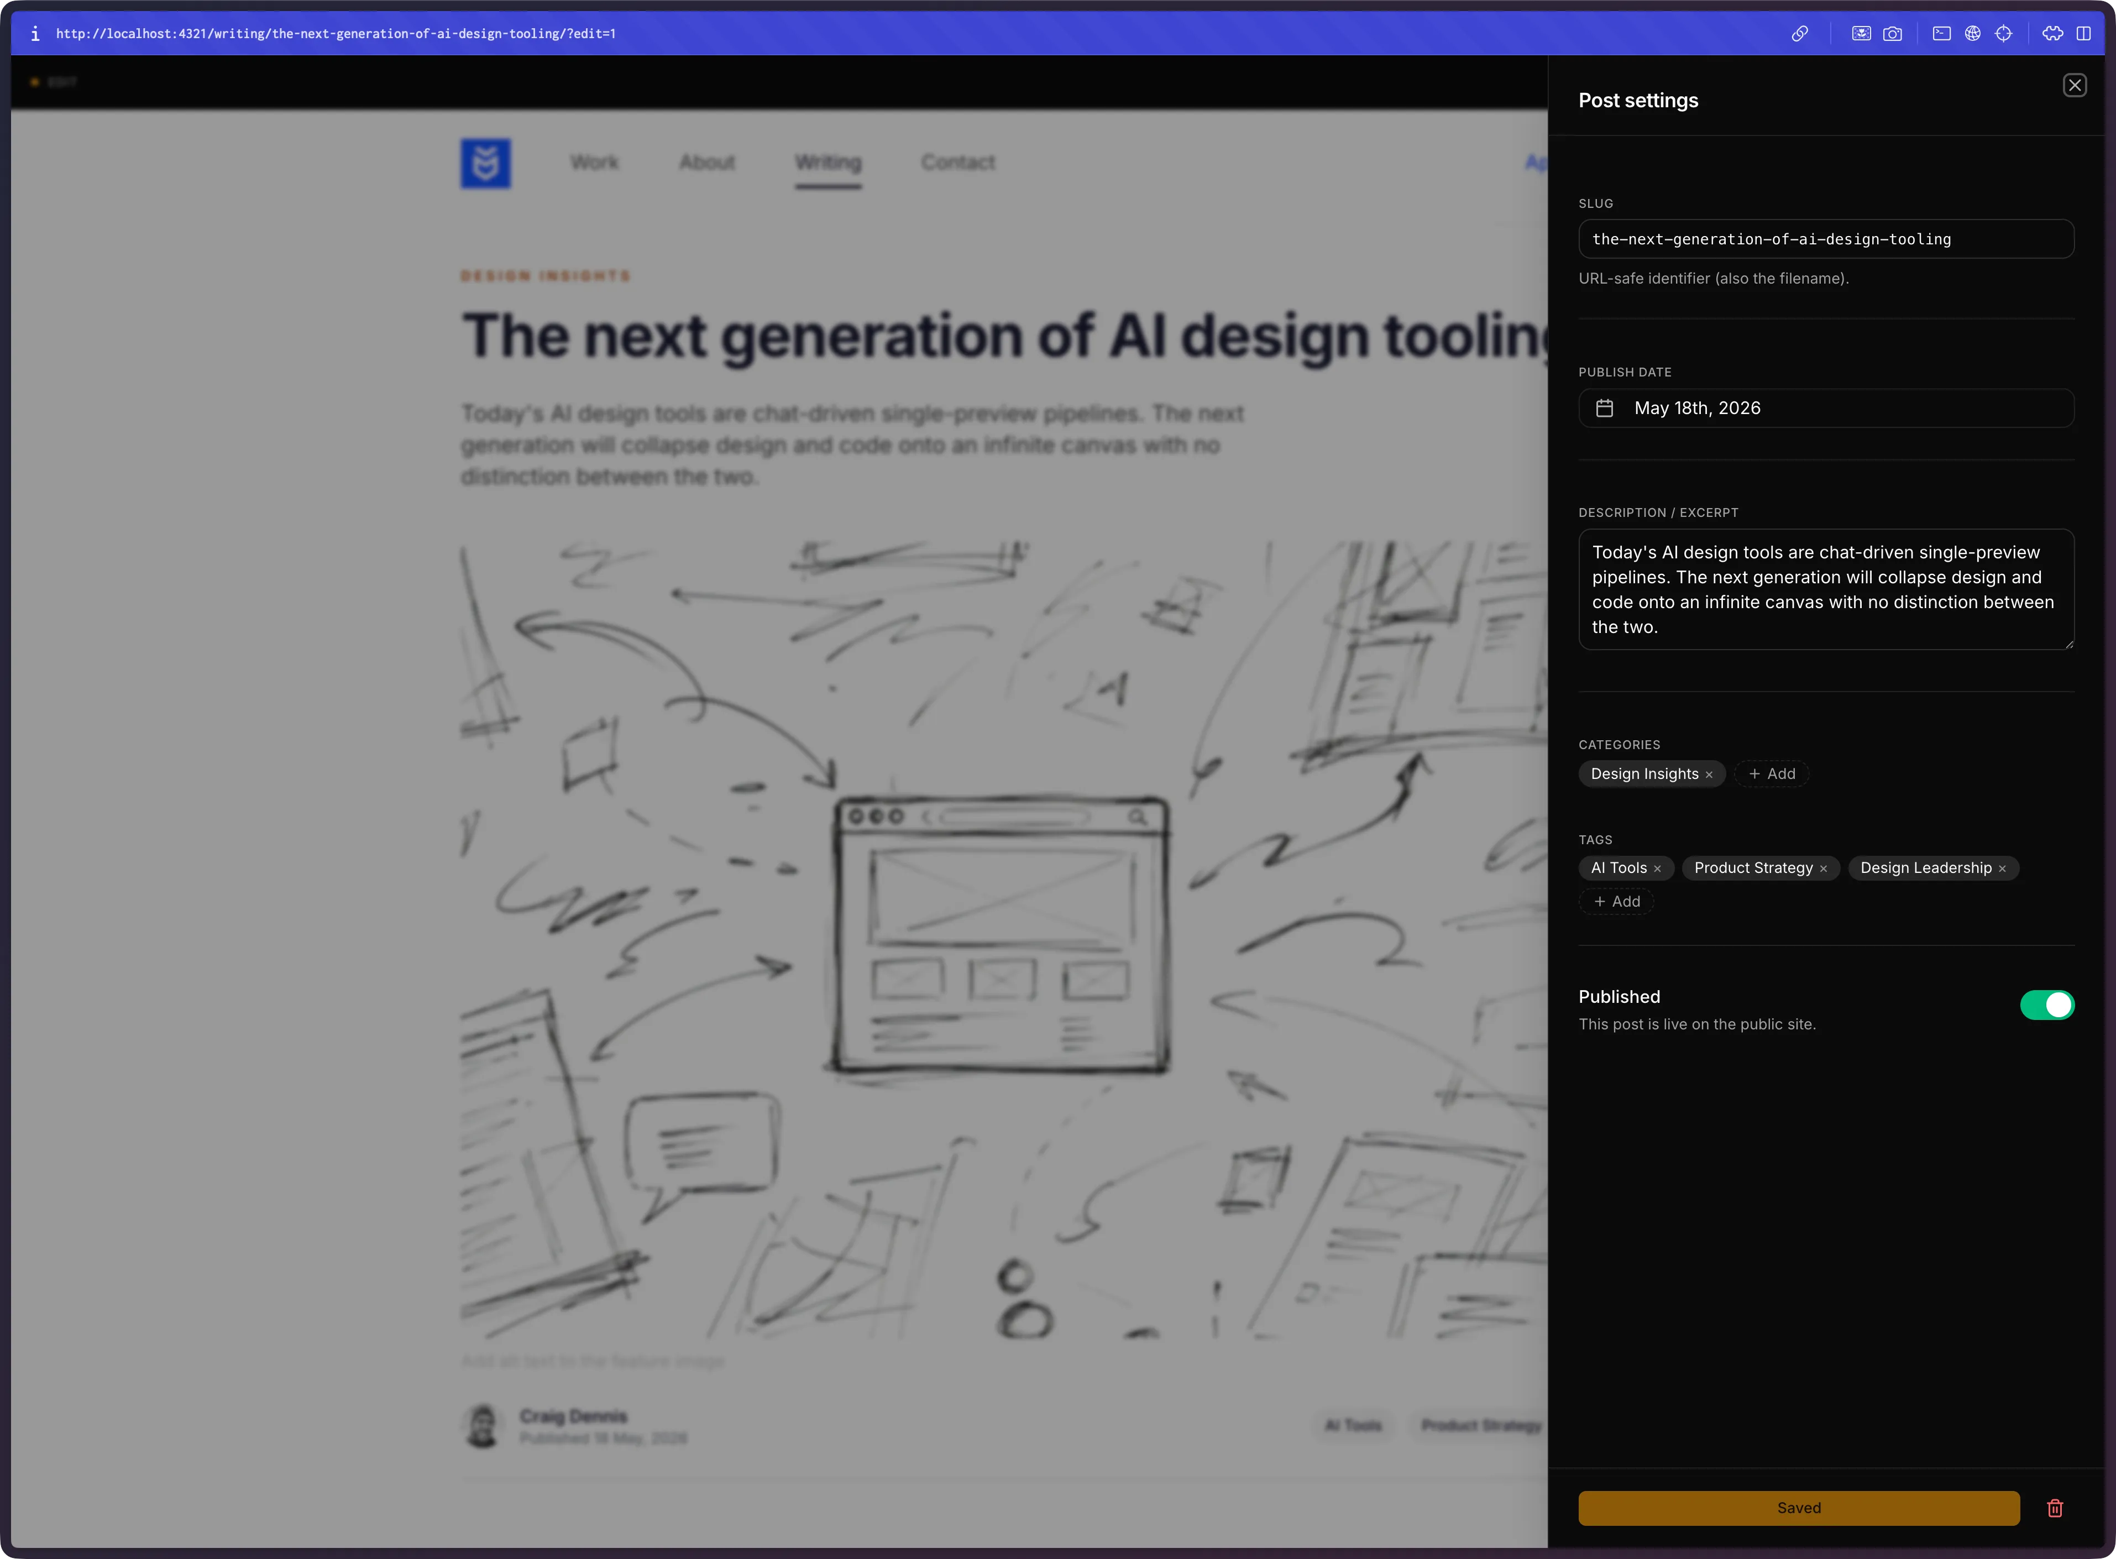Click the blue site logo
The width and height of the screenshot is (2116, 1559).
(486, 163)
